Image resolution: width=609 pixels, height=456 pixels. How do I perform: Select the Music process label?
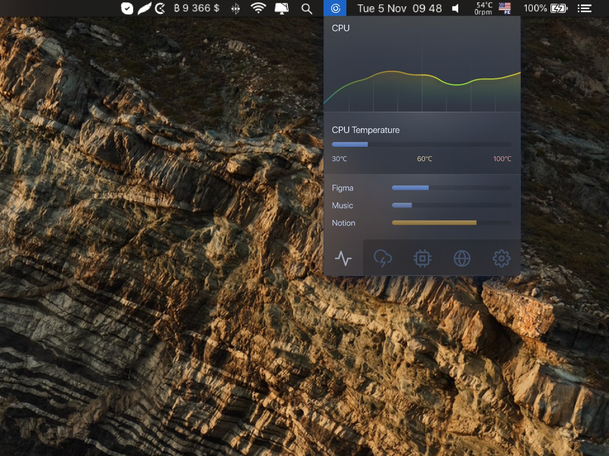(x=343, y=206)
